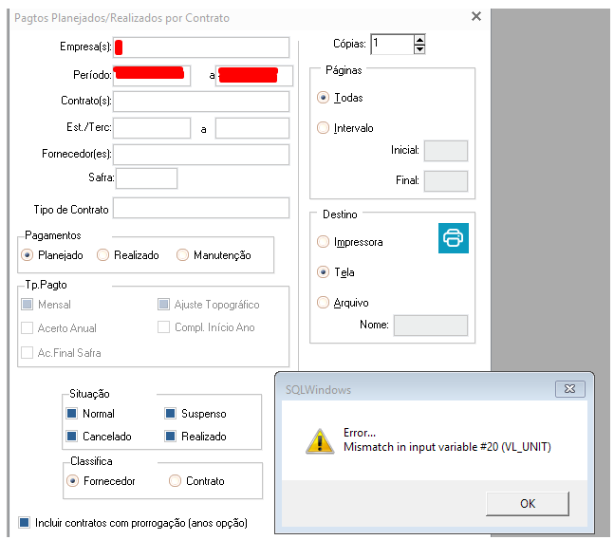Toggle the Ajuste Topográfico checkbox
The width and height of the screenshot is (614, 540).
[x=163, y=305]
